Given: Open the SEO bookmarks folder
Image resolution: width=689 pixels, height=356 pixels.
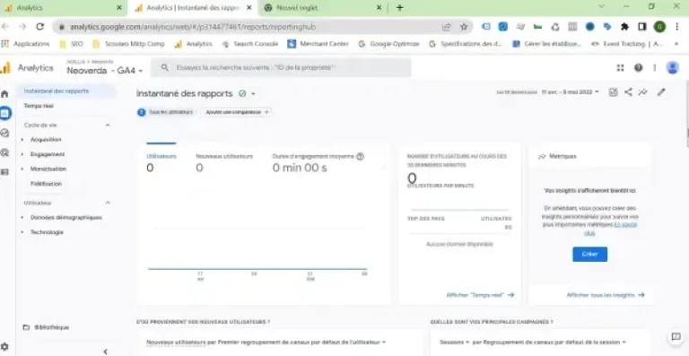Looking at the screenshot, I should click(71, 44).
